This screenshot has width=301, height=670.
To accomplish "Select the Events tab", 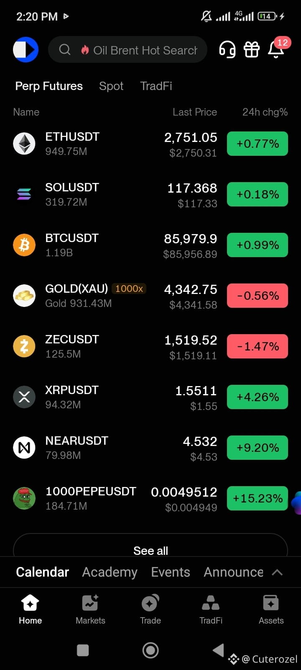I will tap(171, 572).
